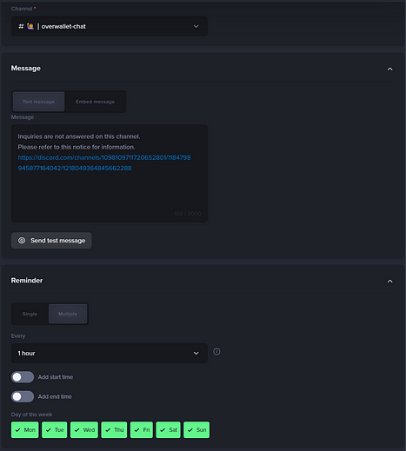Select the Multiple reminder tab
The height and width of the screenshot is (451, 406).
coord(68,314)
